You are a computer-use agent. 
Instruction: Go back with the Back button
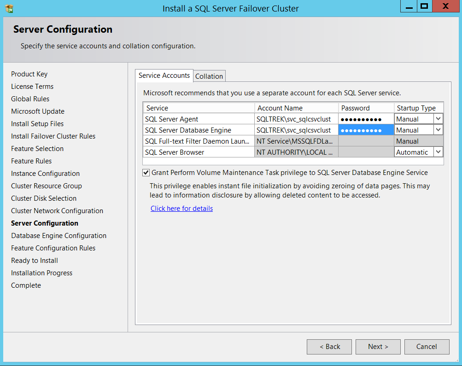pyautogui.click(x=329, y=347)
